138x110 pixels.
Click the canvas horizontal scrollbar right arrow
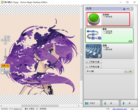pos(79,106)
